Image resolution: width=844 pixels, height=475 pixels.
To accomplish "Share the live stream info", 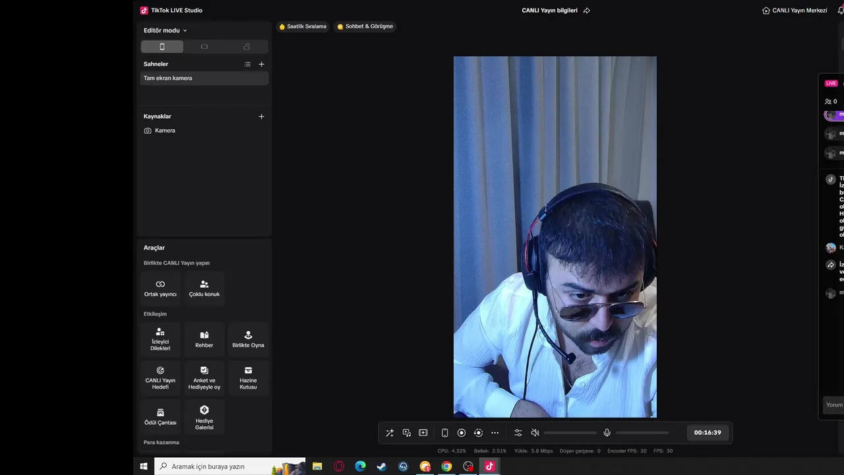I will 587,11.
